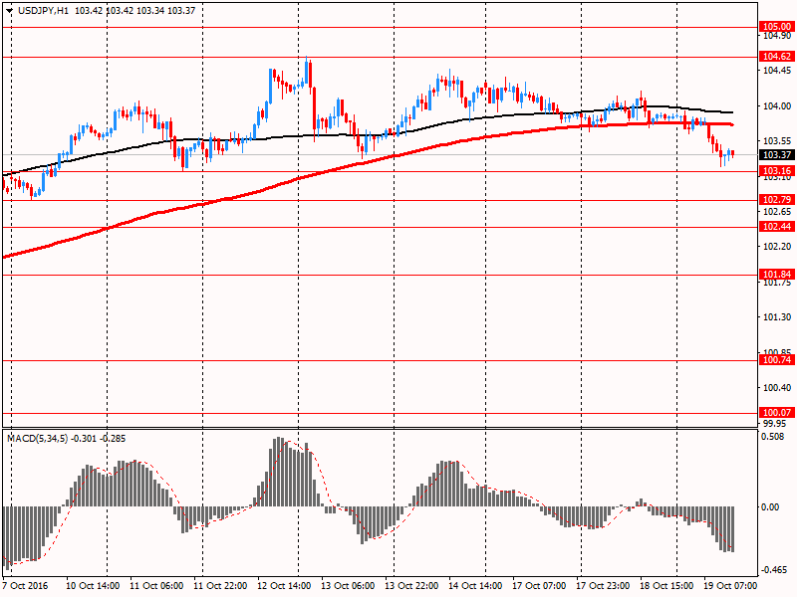The height and width of the screenshot is (597, 797).
Task: Select the 7 Oct 2016 date label
Action: click(x=25, y=585)
